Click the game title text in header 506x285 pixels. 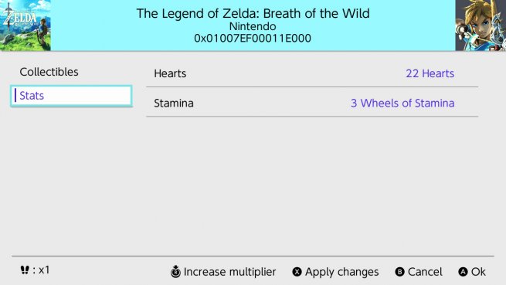pyautogui.click(x=253, y=14)
